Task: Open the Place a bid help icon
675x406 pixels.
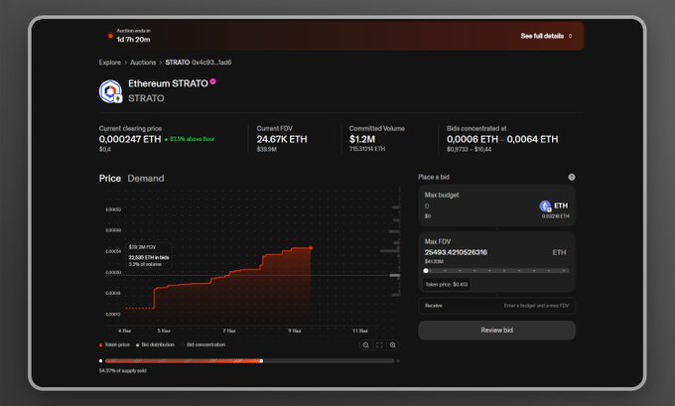Action: pyautogui.click(x=571, y=177)
